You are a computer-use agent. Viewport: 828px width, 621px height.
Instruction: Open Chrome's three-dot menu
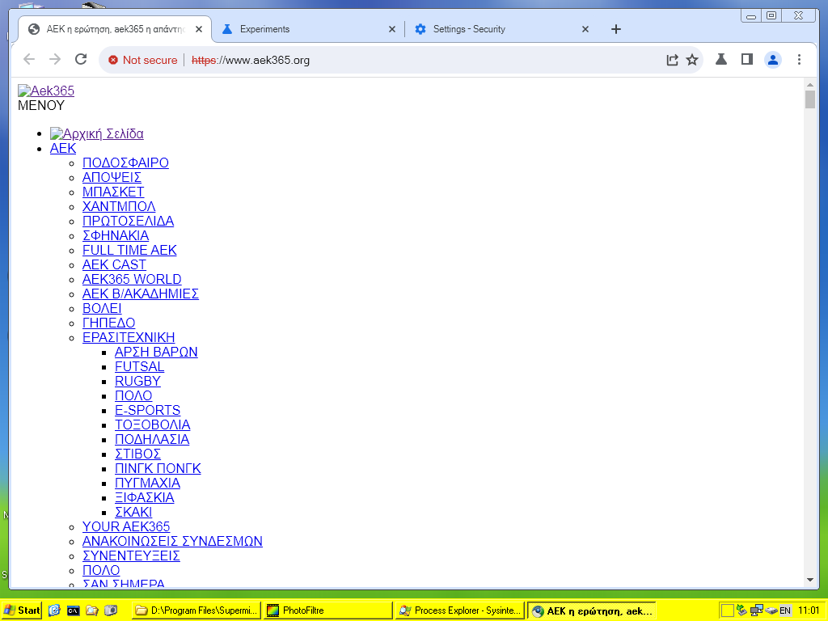(x=799, y=60)
